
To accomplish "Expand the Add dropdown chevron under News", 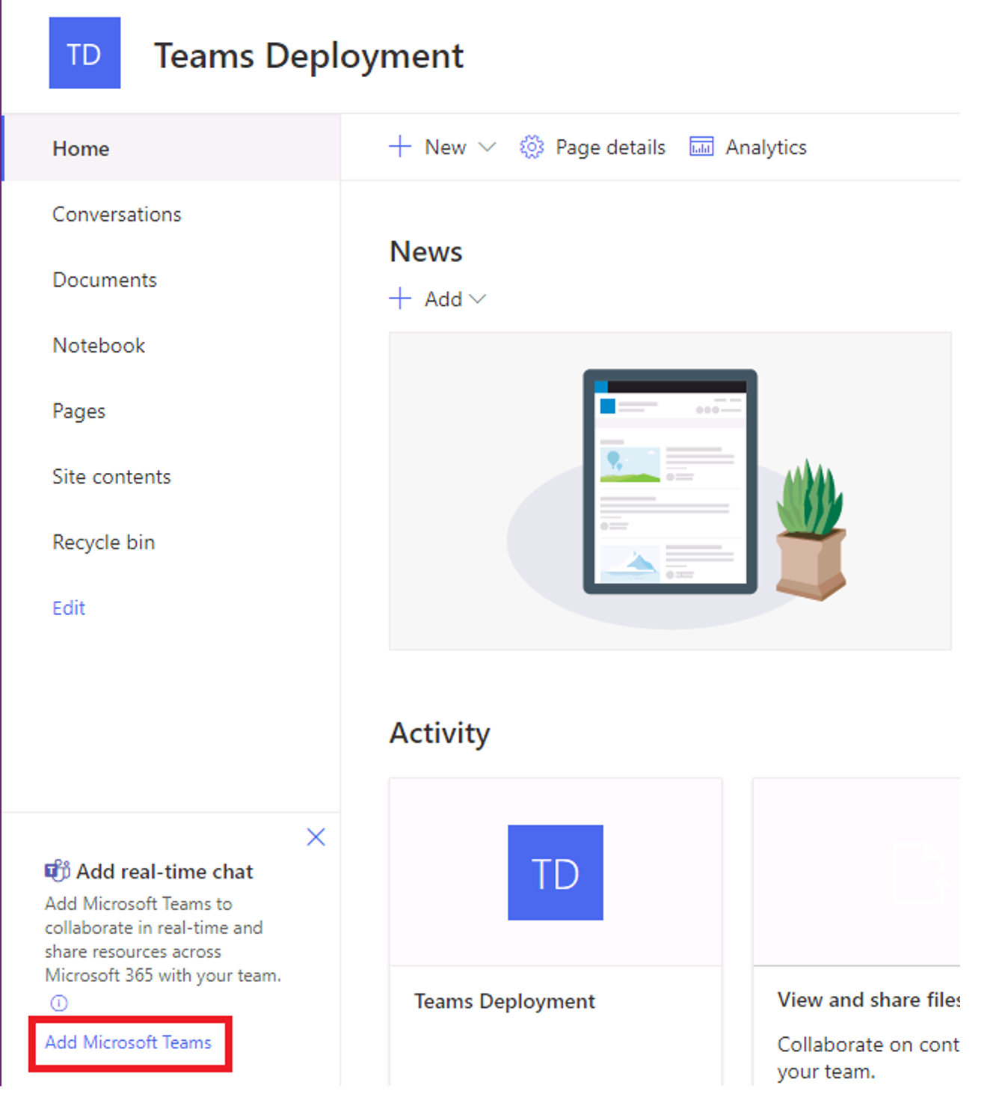I will pyautogui.click(x=477, y=299).
